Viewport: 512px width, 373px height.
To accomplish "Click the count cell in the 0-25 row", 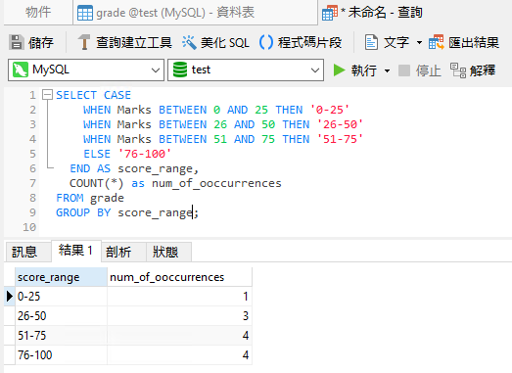I will (179, 297).
